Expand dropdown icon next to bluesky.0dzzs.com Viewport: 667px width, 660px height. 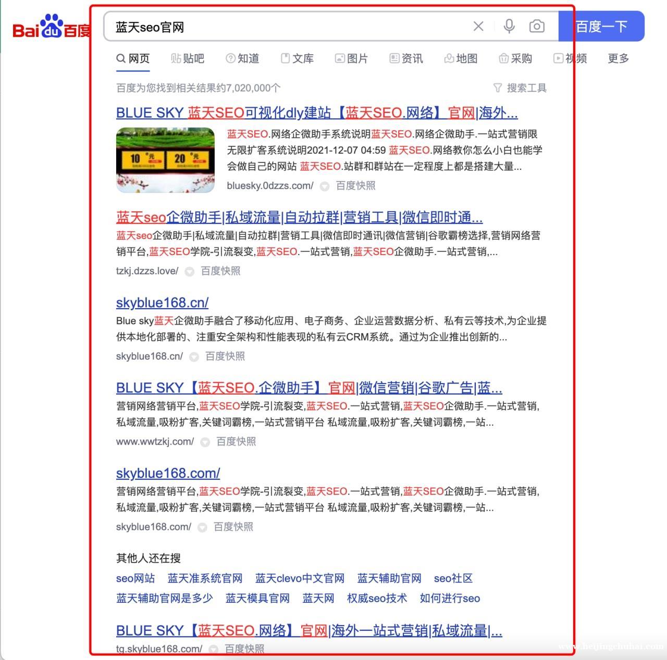click(325, 186)
